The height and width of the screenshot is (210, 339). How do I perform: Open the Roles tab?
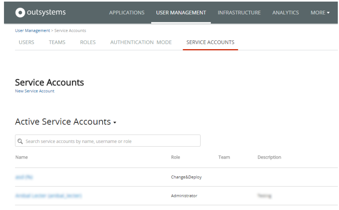click(88, 42)
